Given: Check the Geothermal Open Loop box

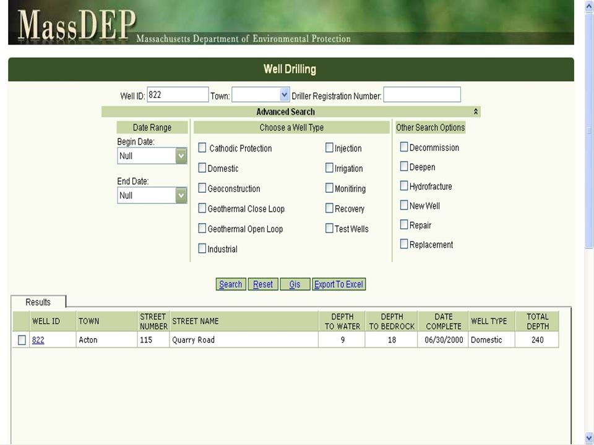Looking at the screenshot, I should click(202, 228).
